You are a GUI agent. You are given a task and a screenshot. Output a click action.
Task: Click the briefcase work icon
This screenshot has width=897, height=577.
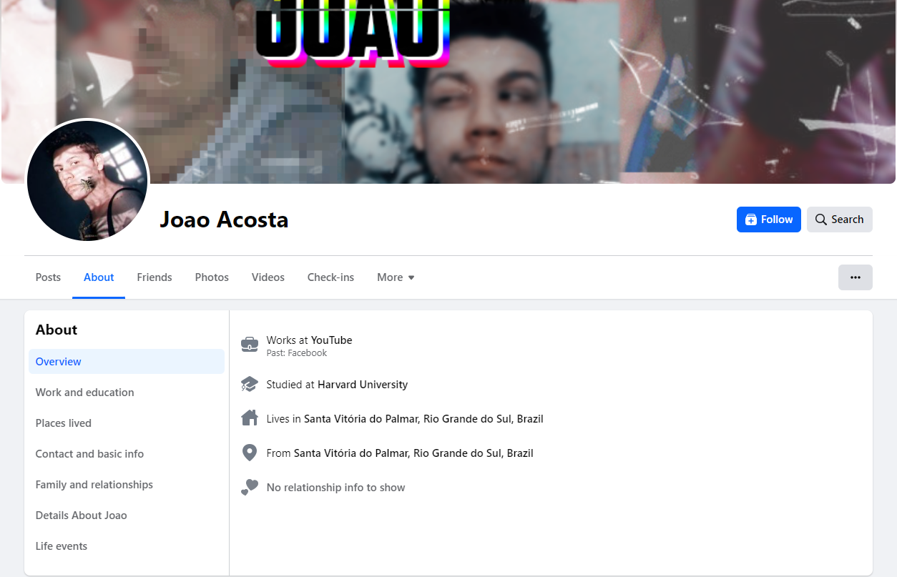coord(250,345)
